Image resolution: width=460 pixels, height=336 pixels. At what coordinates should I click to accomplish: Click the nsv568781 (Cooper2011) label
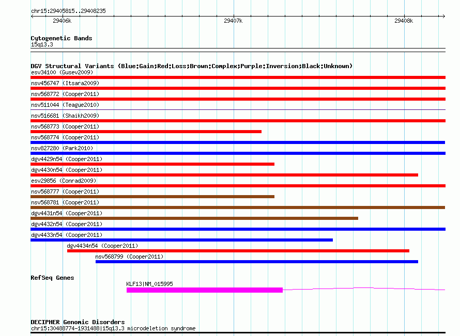click(x=65, y=202)
